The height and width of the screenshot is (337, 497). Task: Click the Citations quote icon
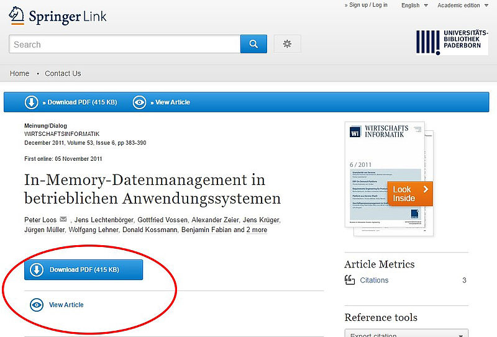coord(350,280)
